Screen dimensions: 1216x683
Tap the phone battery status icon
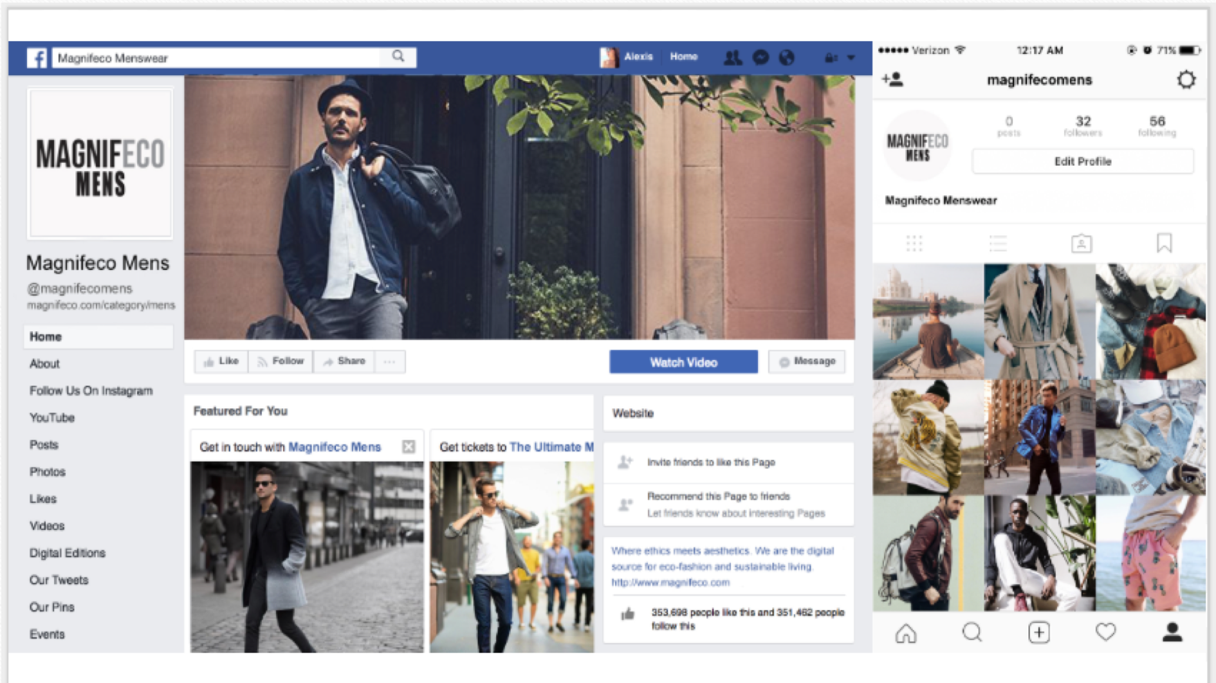[1190, 50]
